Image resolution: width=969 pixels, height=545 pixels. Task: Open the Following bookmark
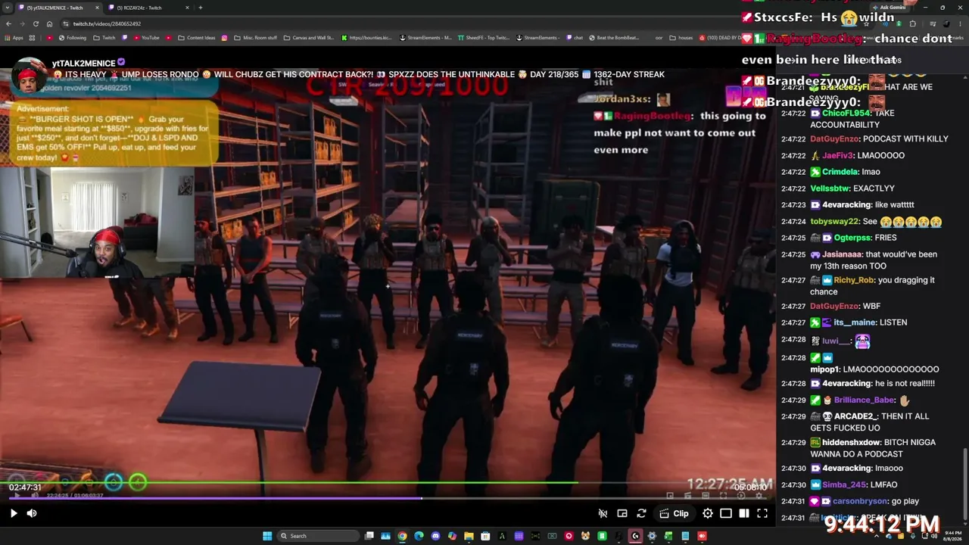click(x=72, y=38)
